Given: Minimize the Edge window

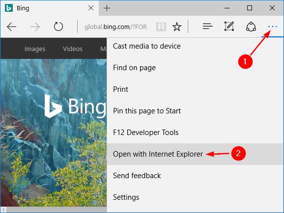Looking at the screenshot, I should click(x=227, y=8).
